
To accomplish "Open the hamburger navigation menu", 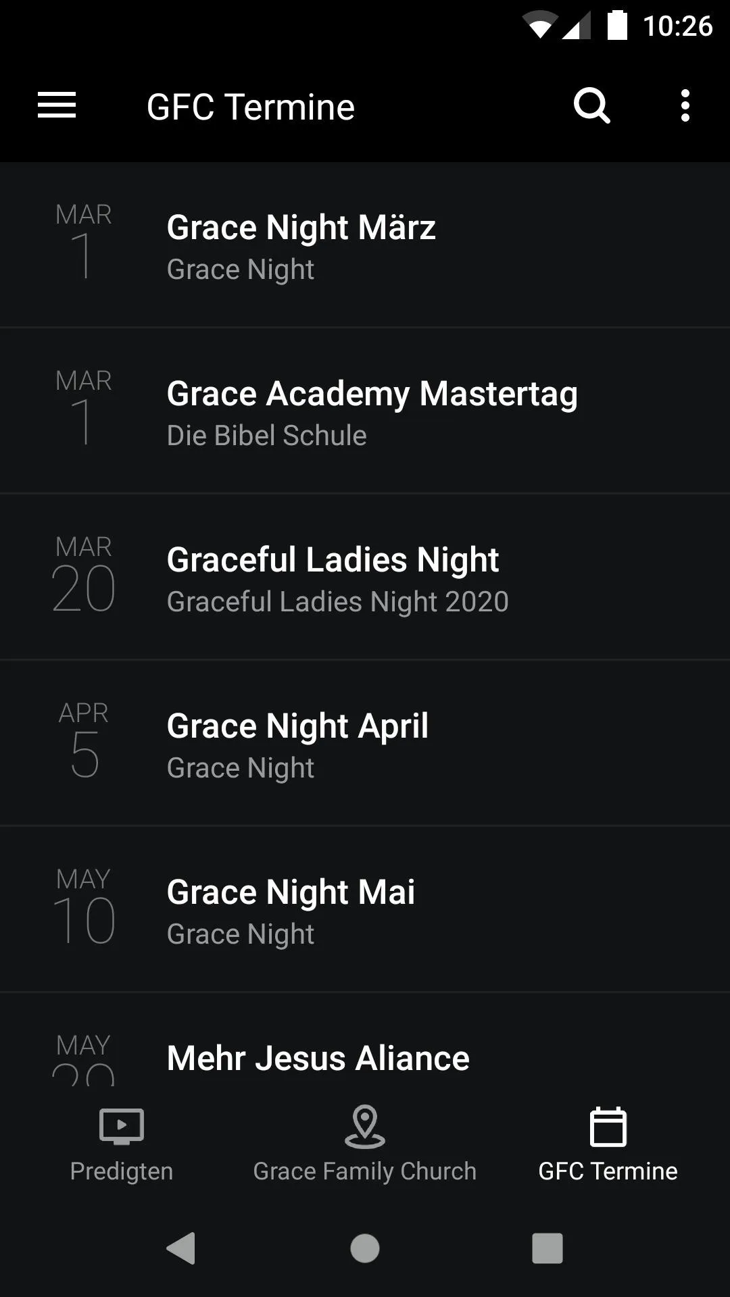I will pyautogui.click(x=57, y=106).
